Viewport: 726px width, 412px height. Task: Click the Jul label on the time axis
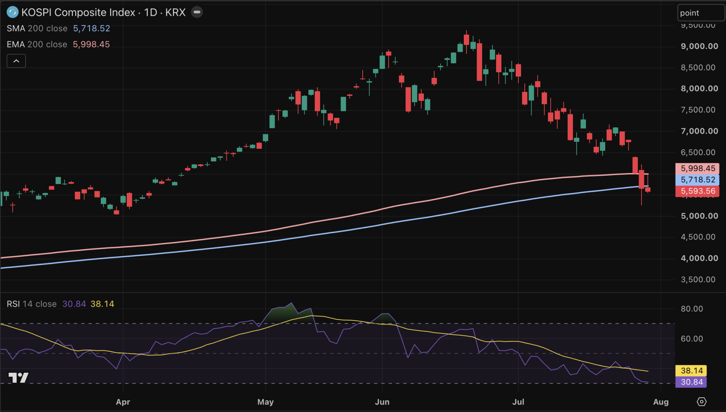(x=518, y=402)
